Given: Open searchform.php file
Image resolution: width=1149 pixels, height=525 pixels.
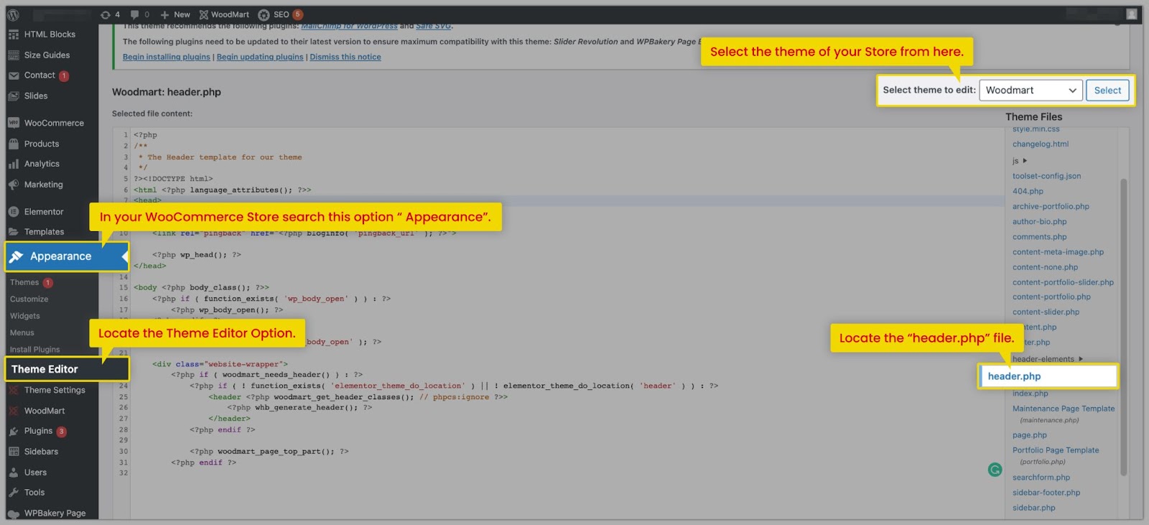Looking at the screenshot, I should pyautogui.click(x=1041, y=478).
